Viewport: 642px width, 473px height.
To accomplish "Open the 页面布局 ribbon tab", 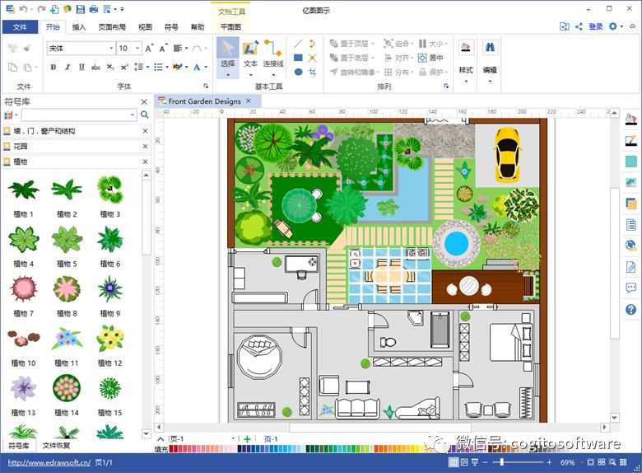I will [x=112, y=27].
